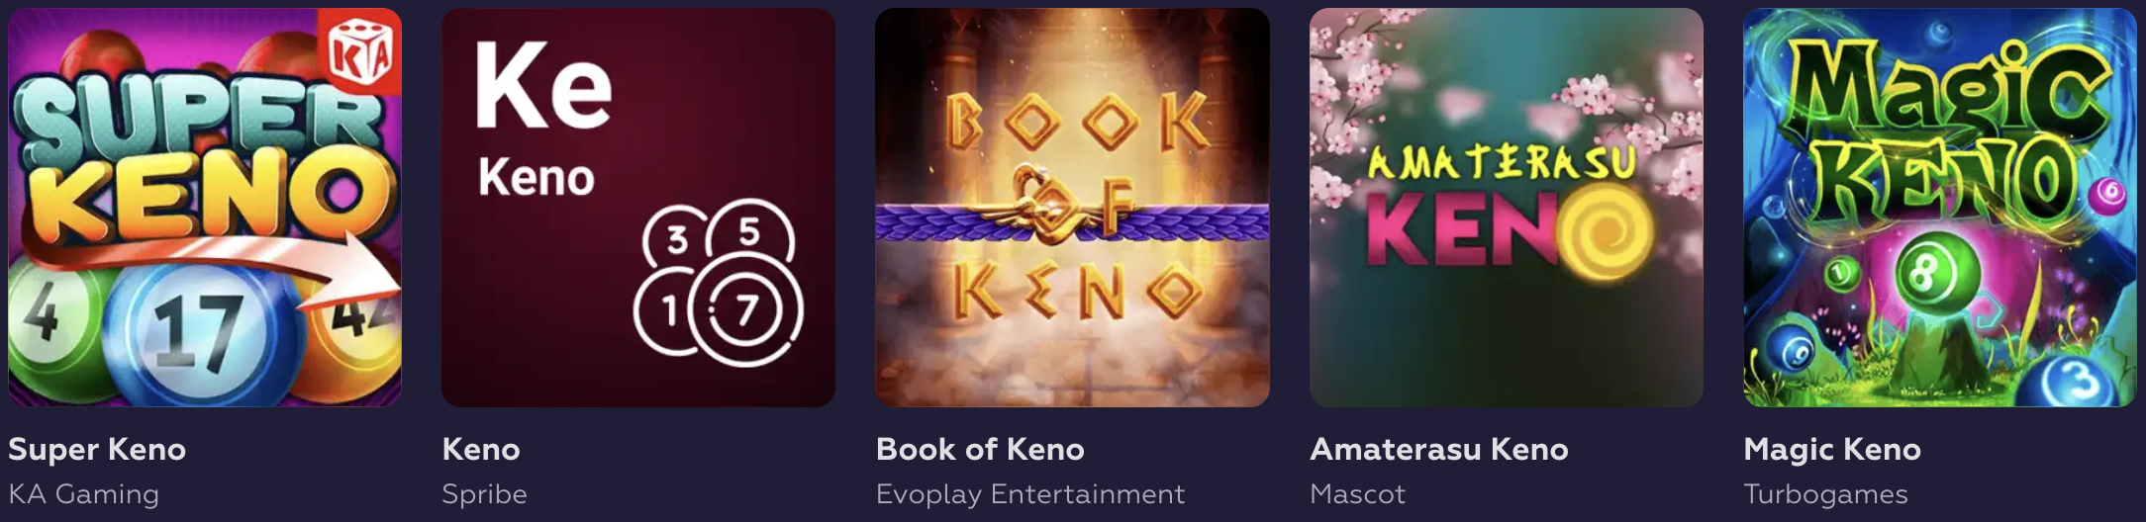Select the Amaterasu Keno title link
The height and width of the screenshot is (522, 2146).
1439,450
